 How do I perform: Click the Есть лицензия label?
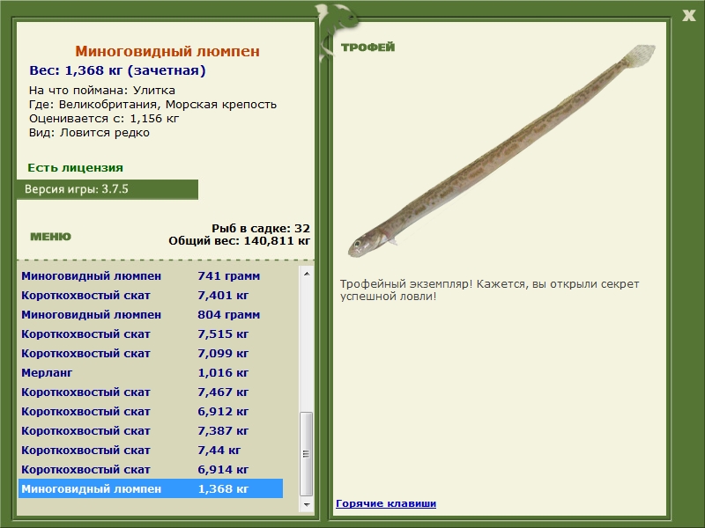pos(75,168)
